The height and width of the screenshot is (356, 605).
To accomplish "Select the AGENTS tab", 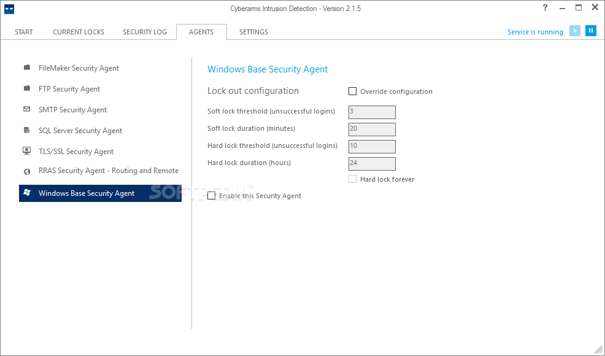I will [201, 32].
